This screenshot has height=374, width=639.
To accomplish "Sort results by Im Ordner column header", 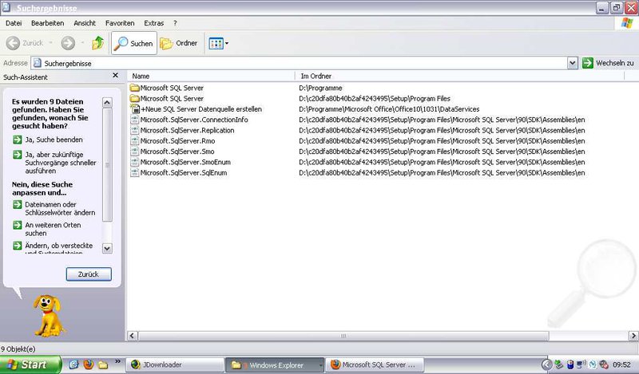I will tap(460, 76).
